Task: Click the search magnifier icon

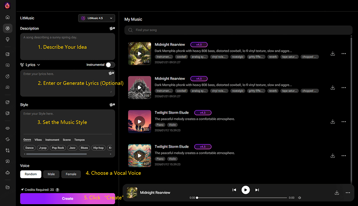Action: pos(130,30)
